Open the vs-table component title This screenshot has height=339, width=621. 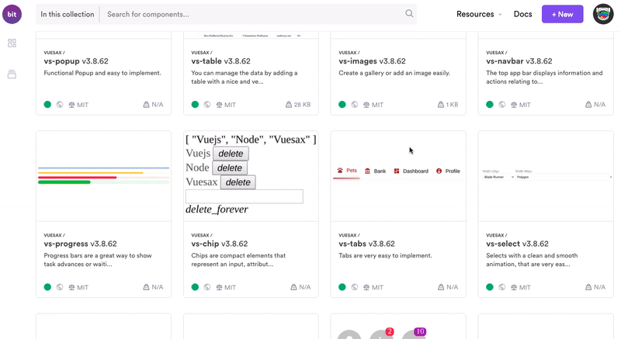tap(220, 61)
